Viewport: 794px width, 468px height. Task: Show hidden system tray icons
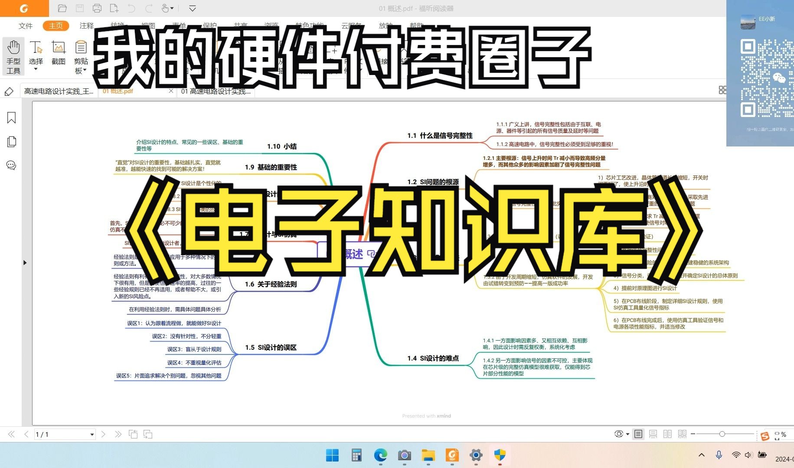coord(702,455)
